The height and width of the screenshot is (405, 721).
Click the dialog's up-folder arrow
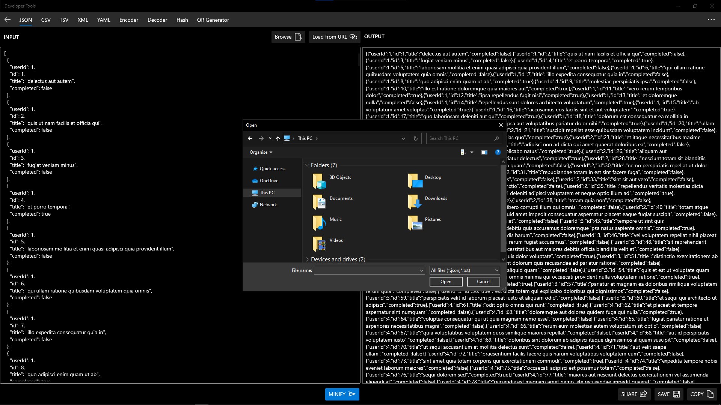[278, 138]
